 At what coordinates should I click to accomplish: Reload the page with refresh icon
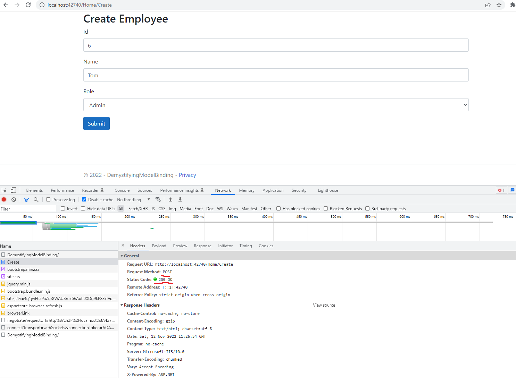coord(28,5)
